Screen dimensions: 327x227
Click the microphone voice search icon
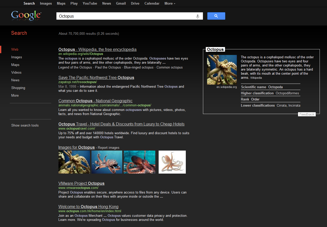[198, 16]
